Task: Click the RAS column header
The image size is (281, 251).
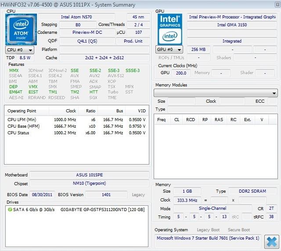Action: pos(219,119)
